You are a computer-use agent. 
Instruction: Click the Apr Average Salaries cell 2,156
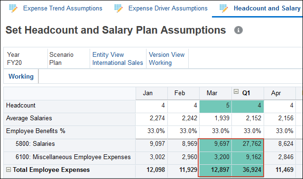pos(280,119)
